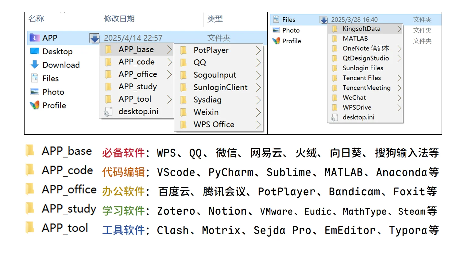
Task: Click the Files document icon below Download
Action: [35, 78]
